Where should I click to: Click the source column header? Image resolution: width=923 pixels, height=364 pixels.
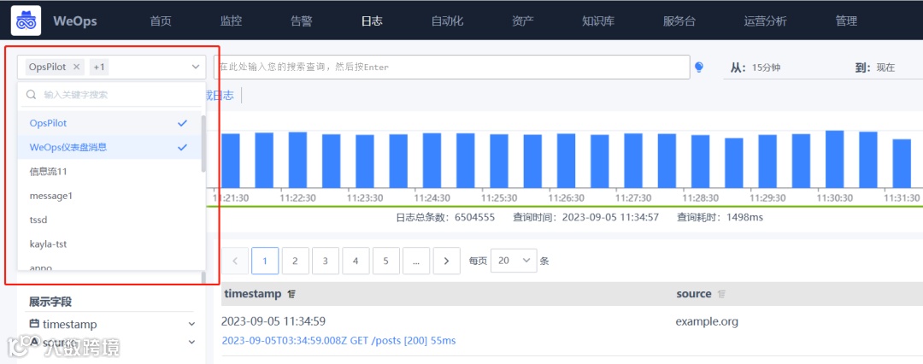pos(694,294)
